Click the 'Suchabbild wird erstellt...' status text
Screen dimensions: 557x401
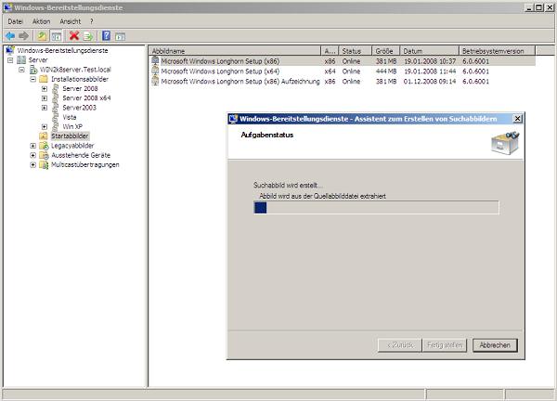click(x=288, y=185)
